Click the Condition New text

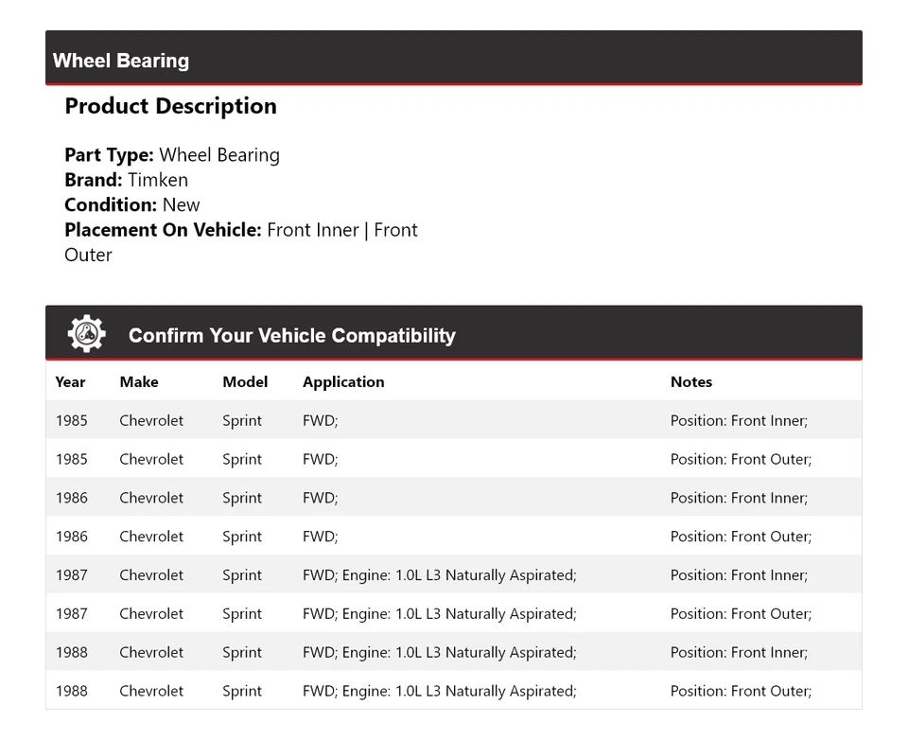132,204
